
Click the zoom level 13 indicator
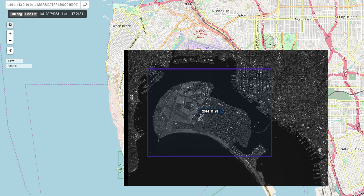[x=10, y=25]
